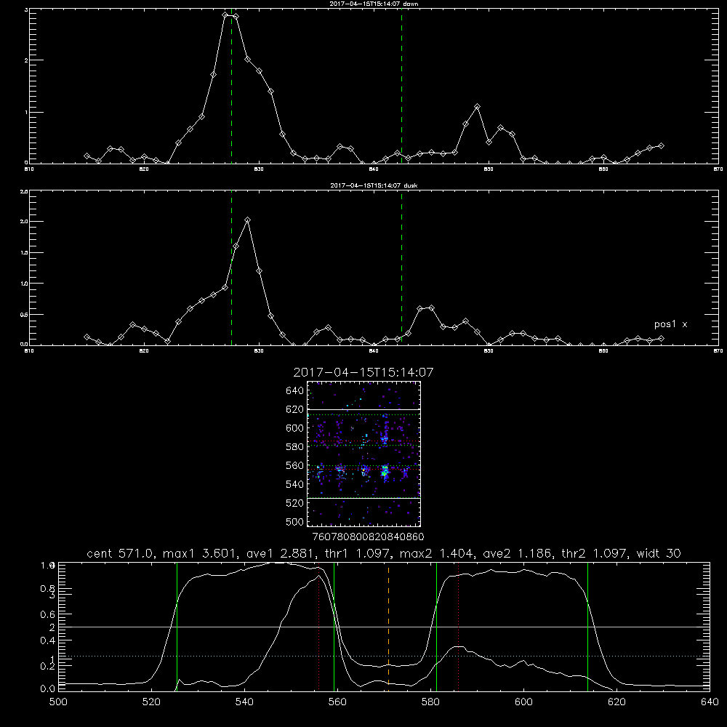This screenshot has width=727, height=727.
Task: Click the 'max2 1.404' value in the header
Action: point(435,553)
